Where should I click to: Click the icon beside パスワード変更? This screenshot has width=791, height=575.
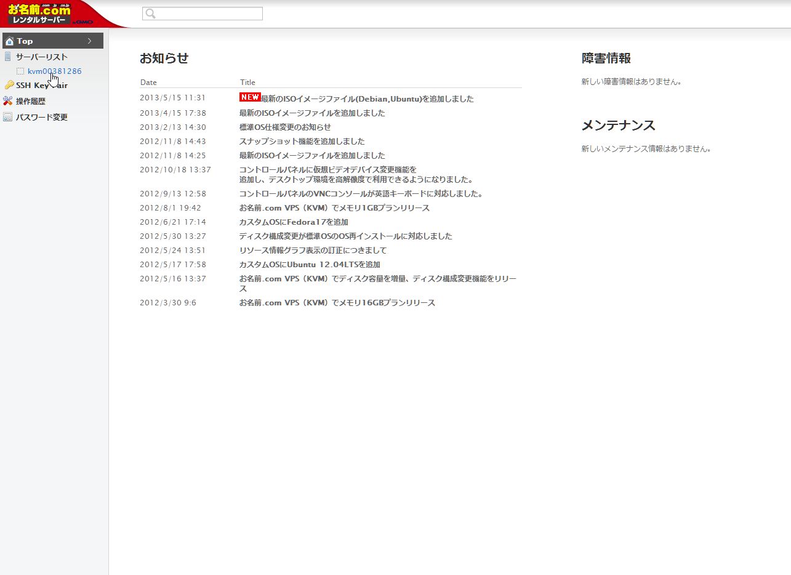click(x=8, y=117)
